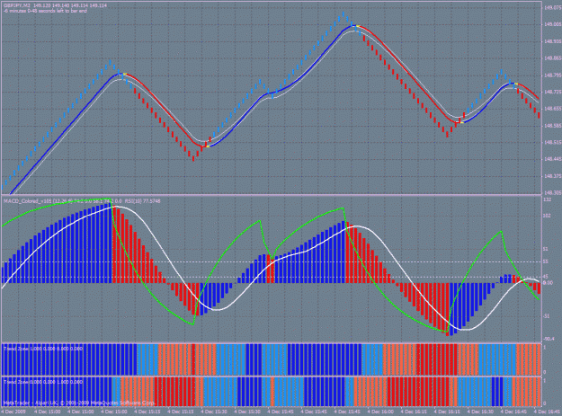The height and width of the screenshot is (416, 562).
Task: Click the RSI(10) 77.5748 value label
Action: tap(143, 201)
